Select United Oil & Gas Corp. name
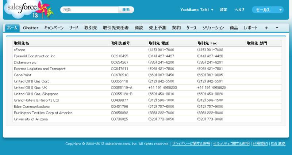This screenshot has height=155, width=292. pyautogui.click(x=32, y=81)
